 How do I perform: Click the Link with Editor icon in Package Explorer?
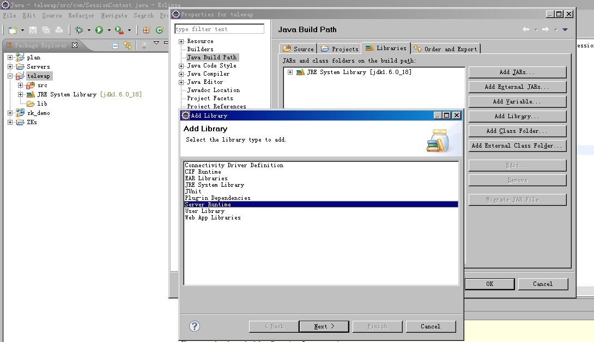click(x=128, y=45)
